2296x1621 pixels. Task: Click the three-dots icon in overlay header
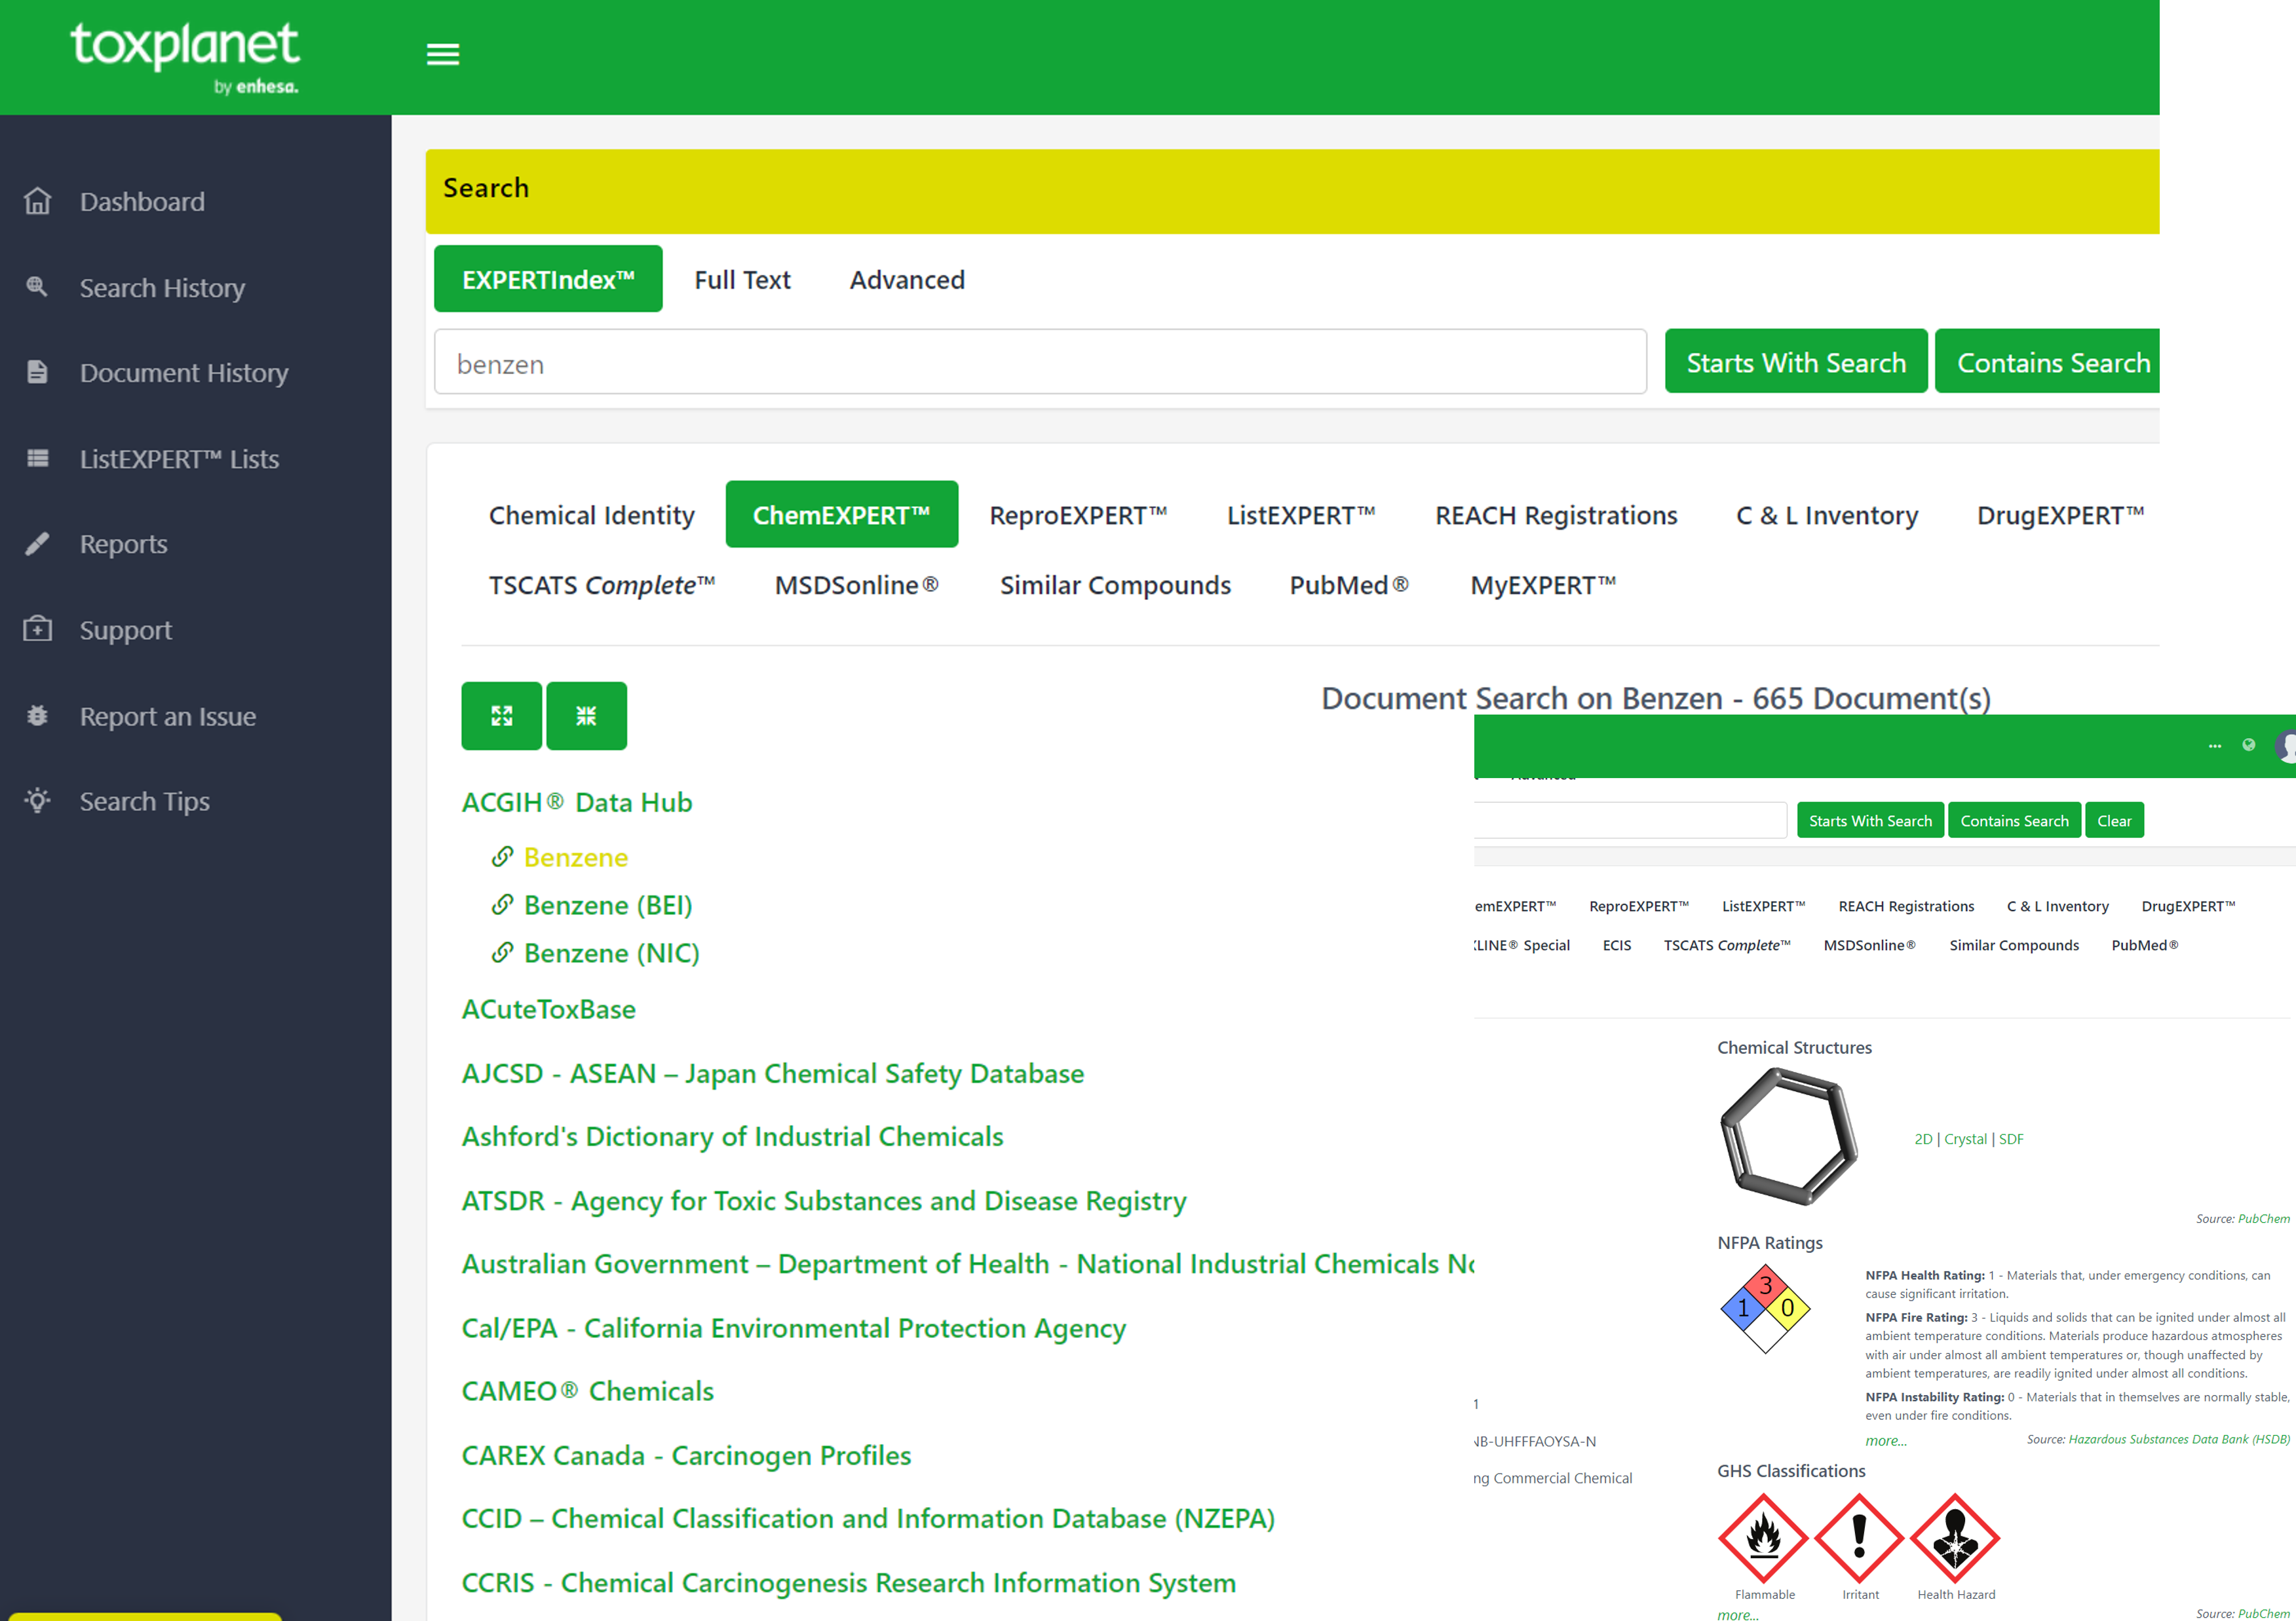click(2214, 745)
